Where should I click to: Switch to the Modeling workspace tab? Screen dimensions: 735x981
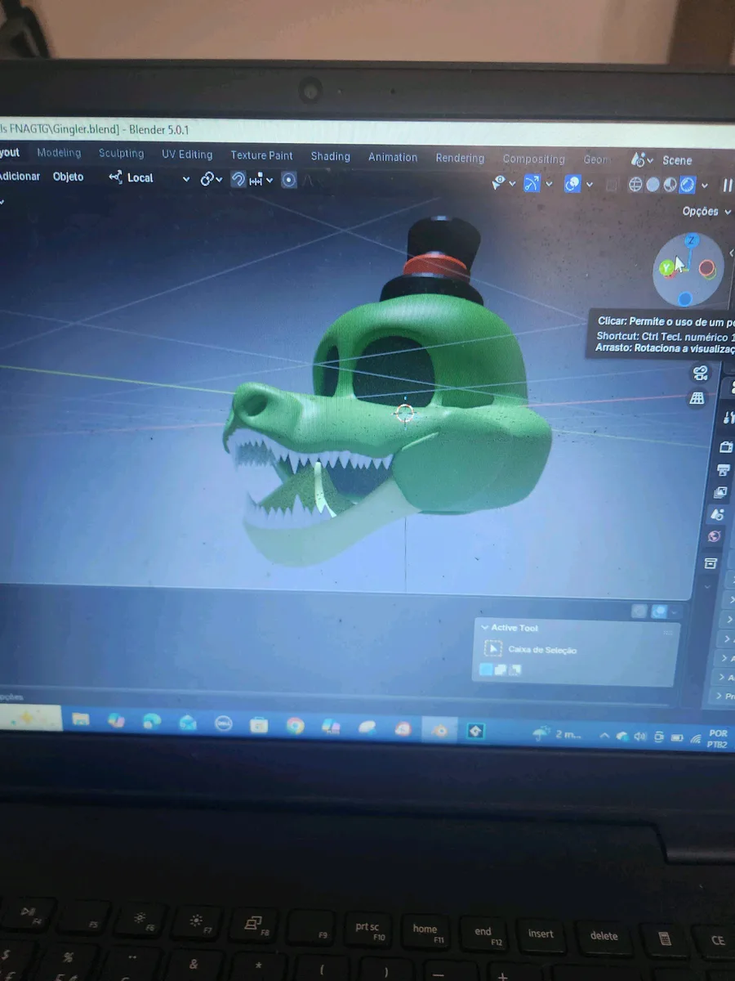pyautogui.click(x=59, y=153)
